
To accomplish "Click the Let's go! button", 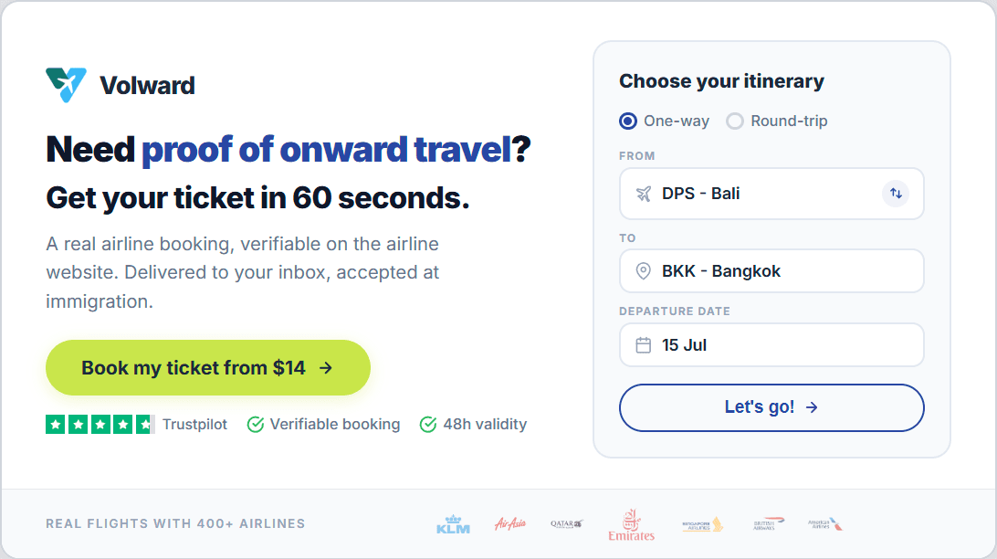I will 771,407.
